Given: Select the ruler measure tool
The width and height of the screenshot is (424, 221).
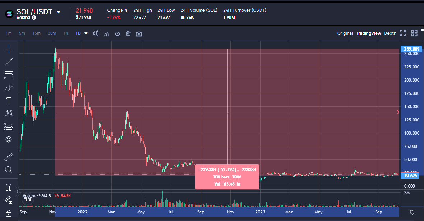Looking at the screenshot, I should pyautogui.click(x=9, y=157).
